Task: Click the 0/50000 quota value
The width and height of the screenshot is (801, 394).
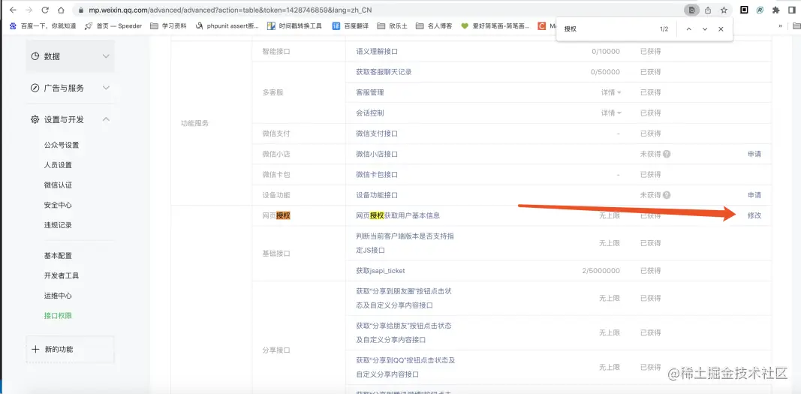Action: pos(605,72)
